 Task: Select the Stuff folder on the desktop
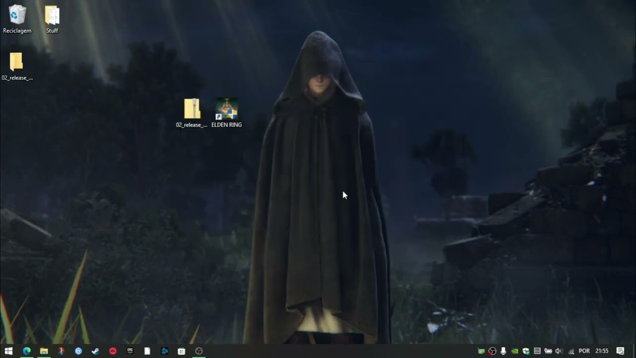(x=52, y=19)
